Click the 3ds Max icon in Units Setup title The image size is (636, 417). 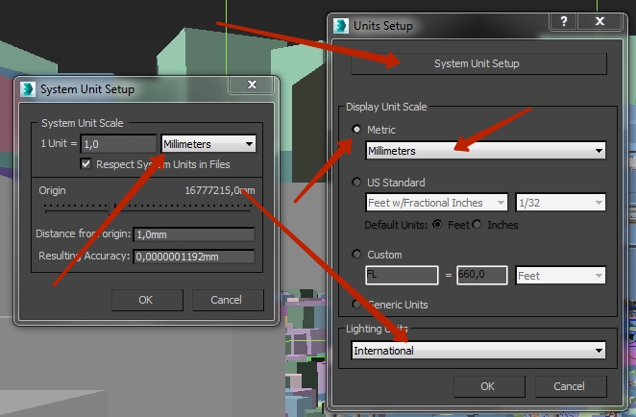(341, 26)
